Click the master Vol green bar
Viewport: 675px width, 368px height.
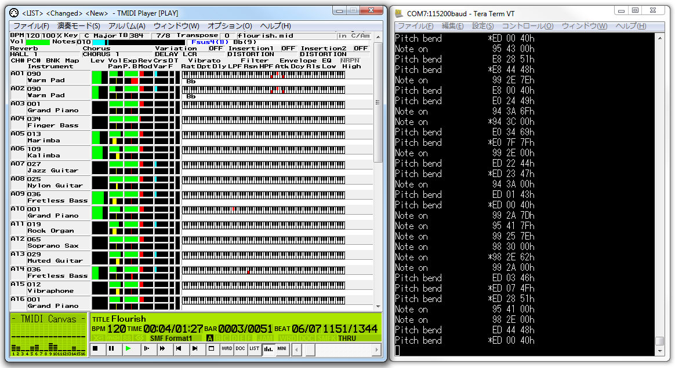point(38,42)
